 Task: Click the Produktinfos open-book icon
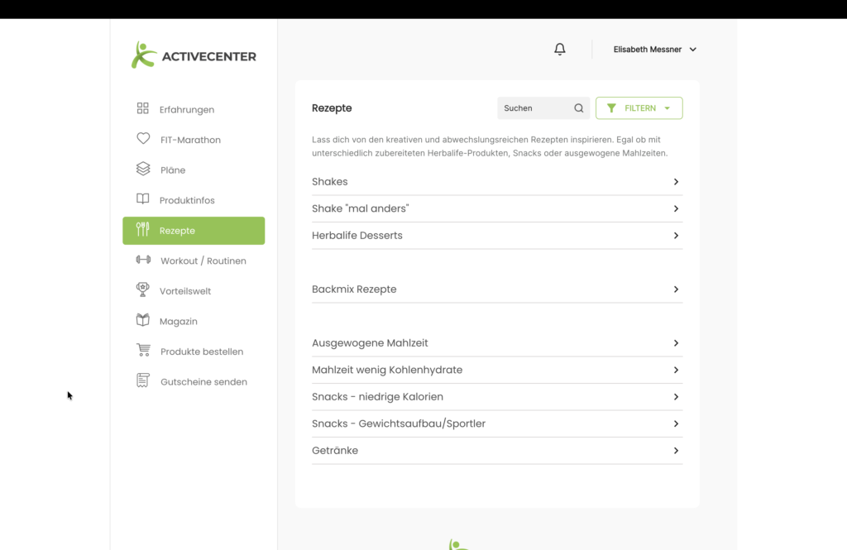point(142,199)
